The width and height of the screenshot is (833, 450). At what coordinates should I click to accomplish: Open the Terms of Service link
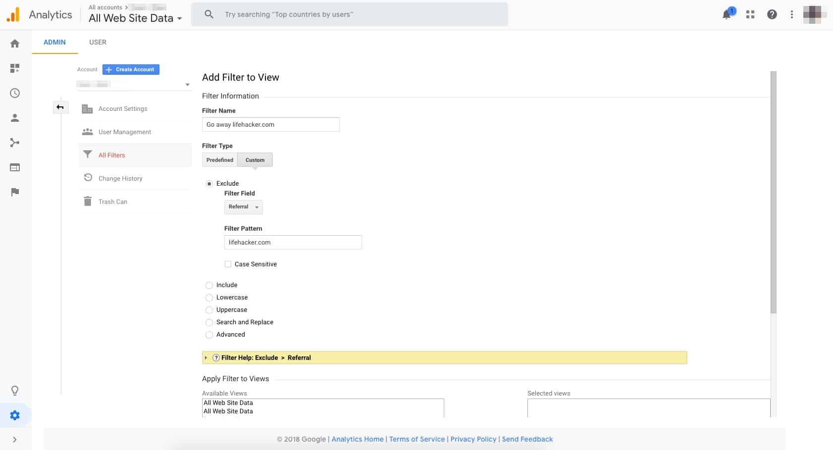point(417,439)
